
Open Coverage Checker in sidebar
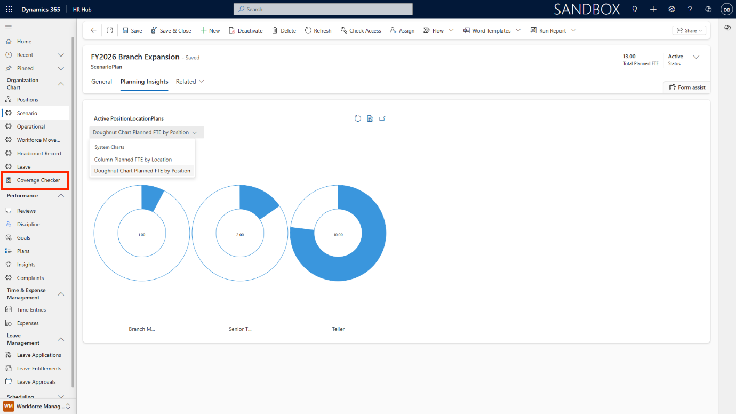38,180
